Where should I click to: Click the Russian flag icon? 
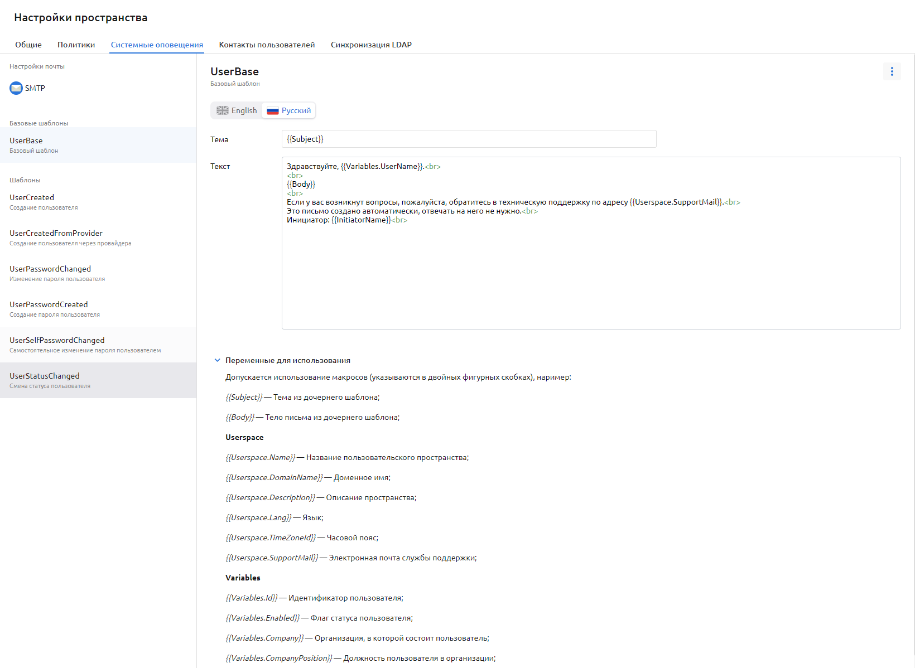(x=273, y=110)
